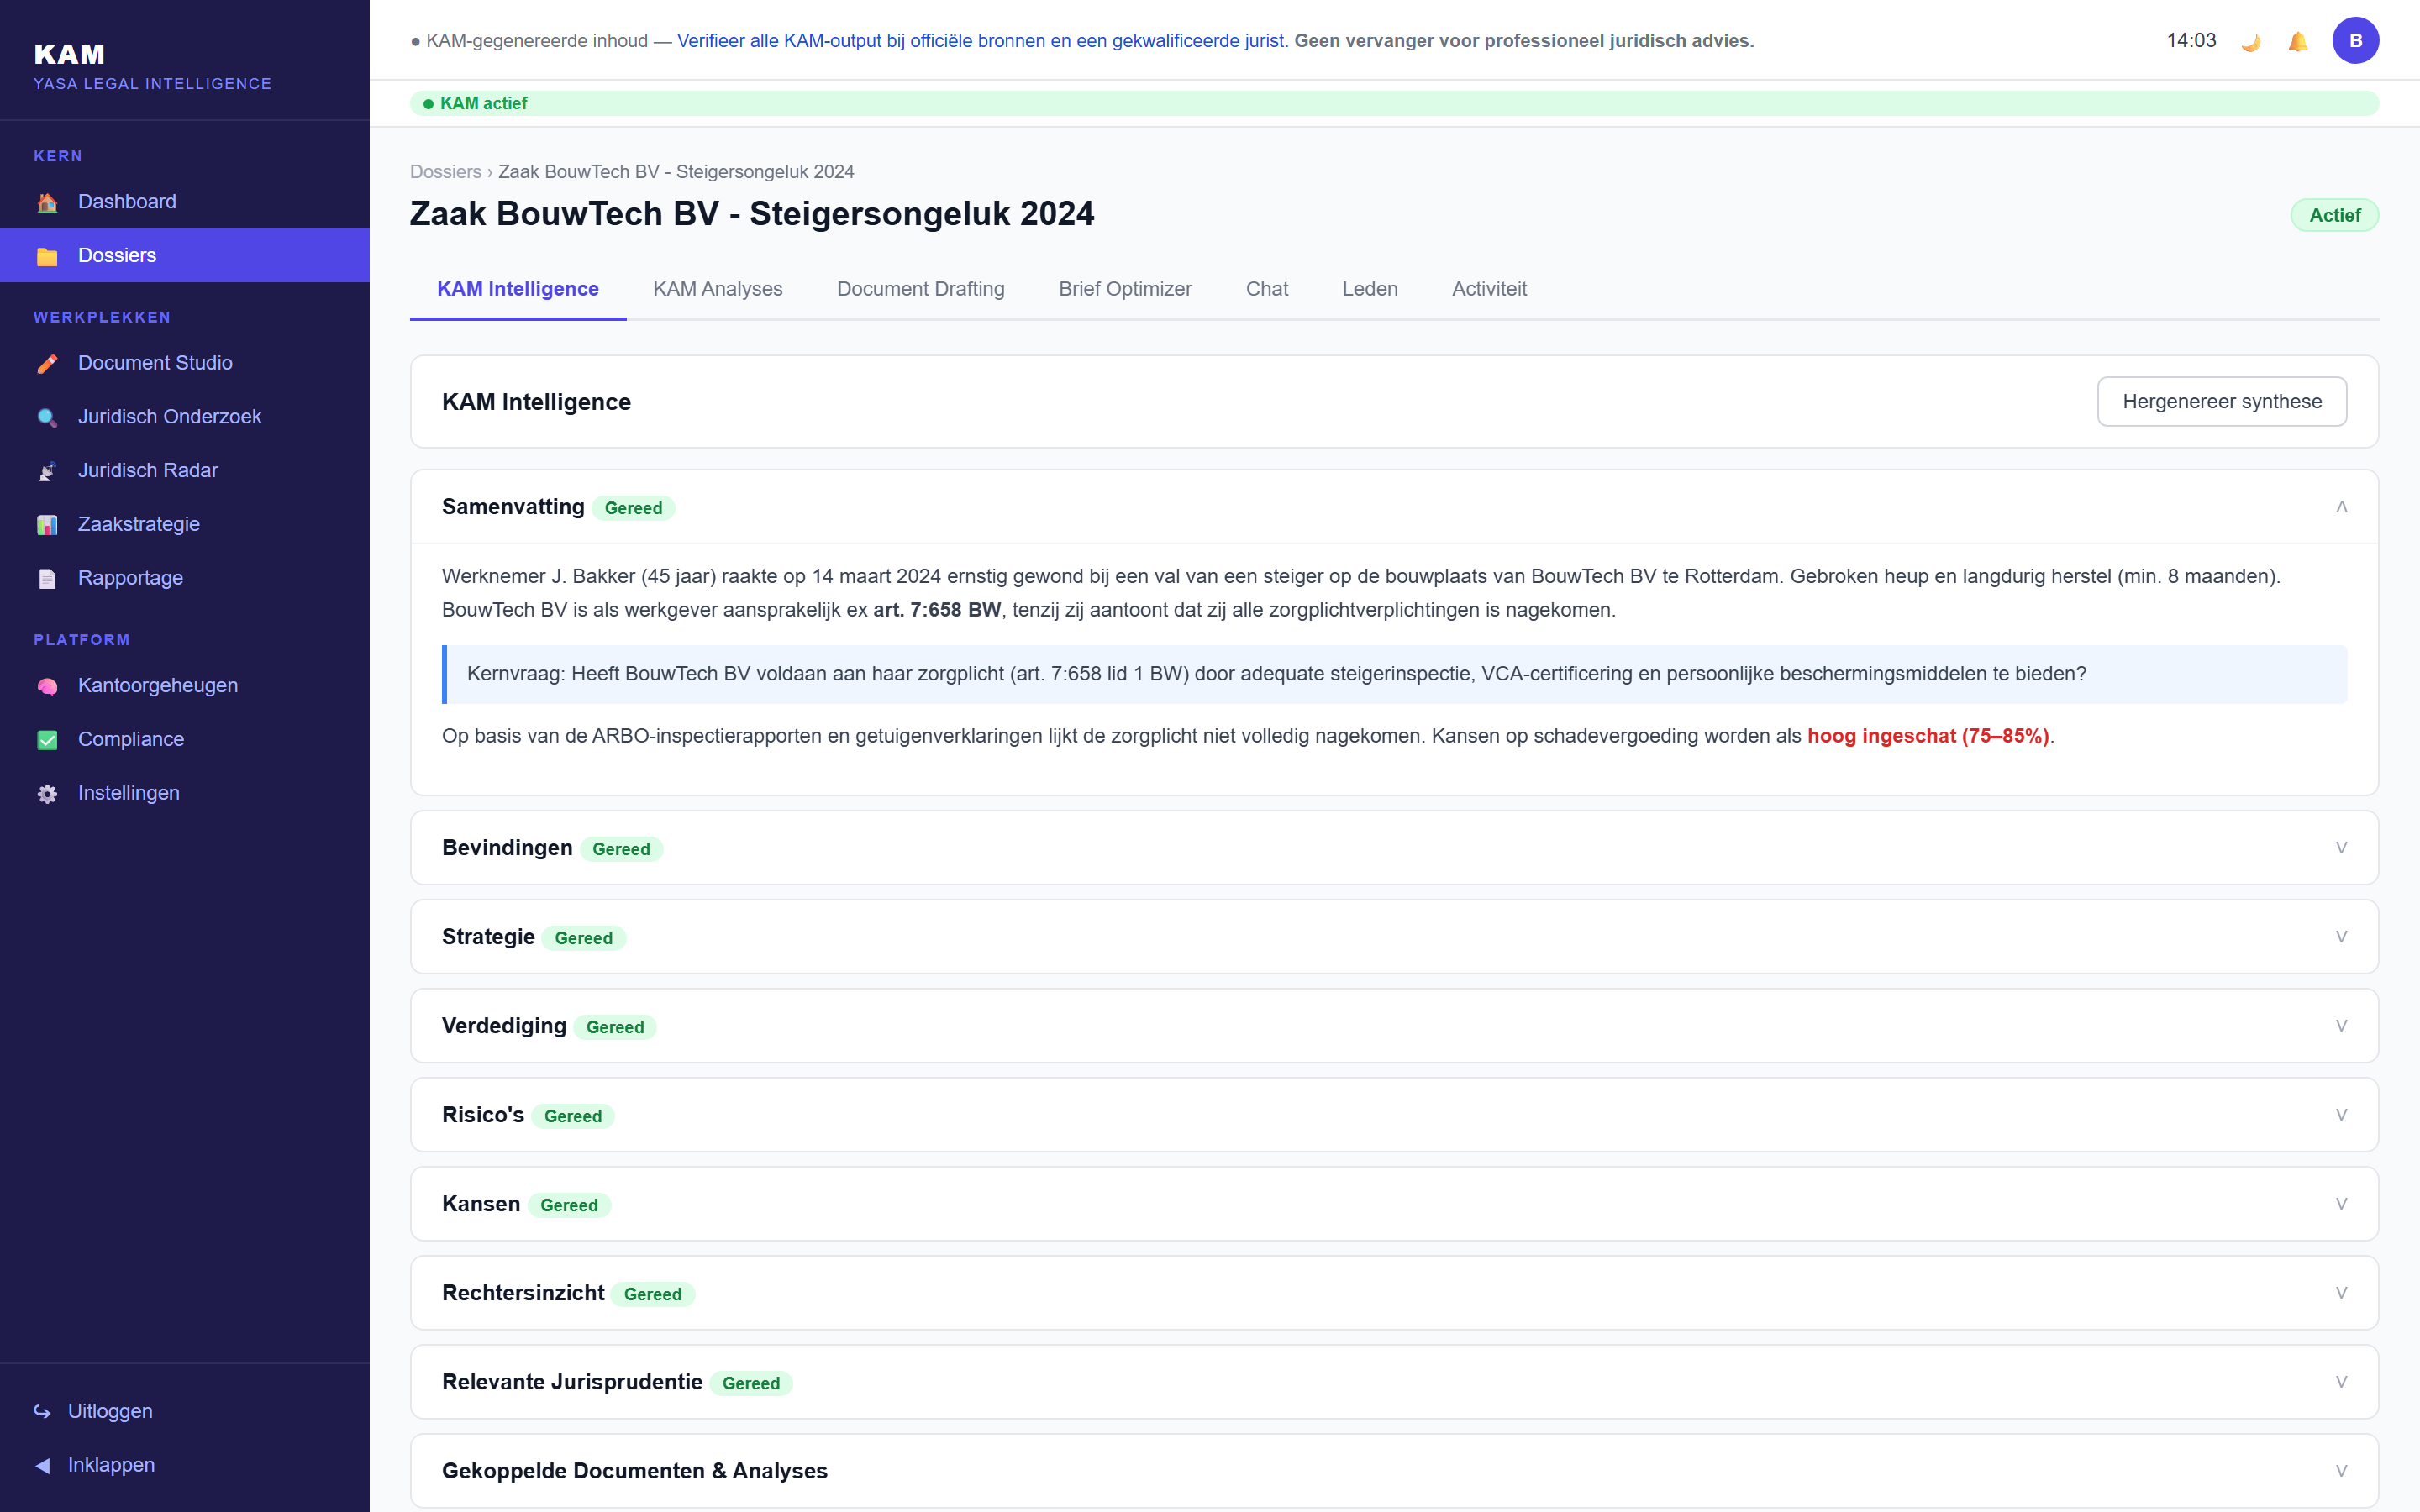2420x1512 pixels.
Task: Select the KAM Intelligence tab
Action: [517, 289]
